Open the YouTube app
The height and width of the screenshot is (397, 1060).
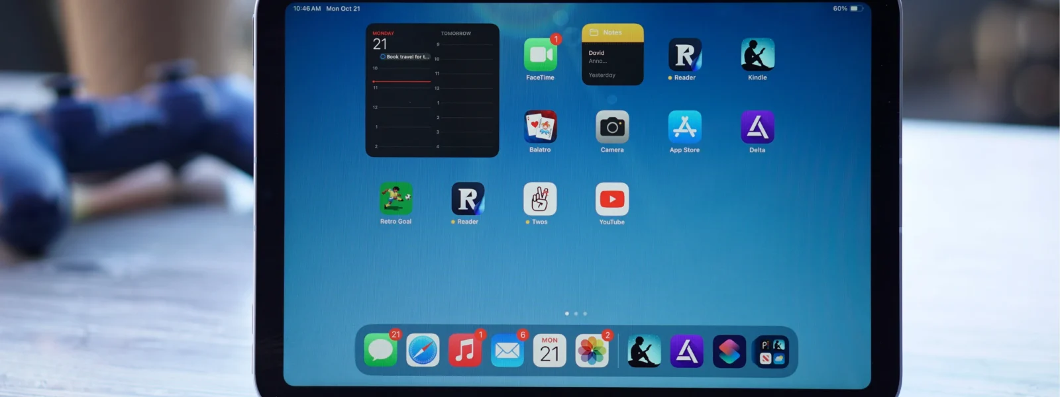point(612,198)
